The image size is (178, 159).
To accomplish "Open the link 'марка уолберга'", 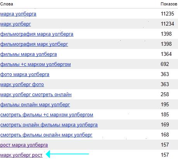I will (18, 14).
